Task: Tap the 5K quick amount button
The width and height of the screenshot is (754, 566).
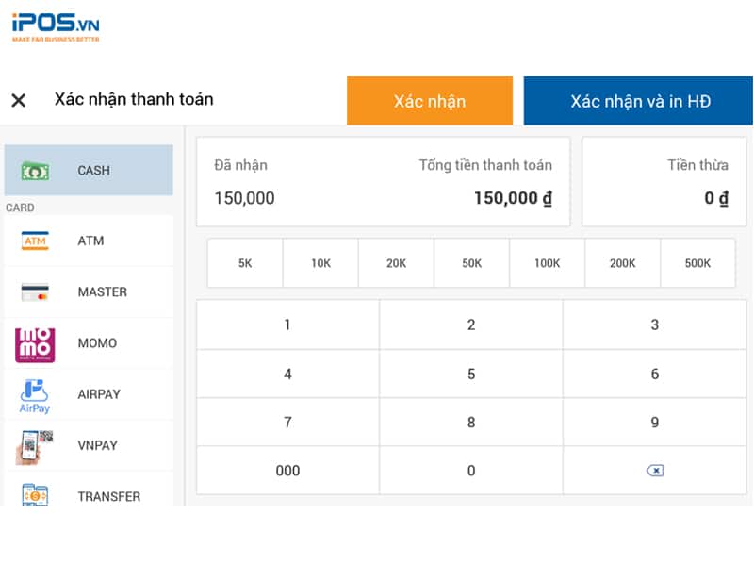Action: tap(245, 263)
